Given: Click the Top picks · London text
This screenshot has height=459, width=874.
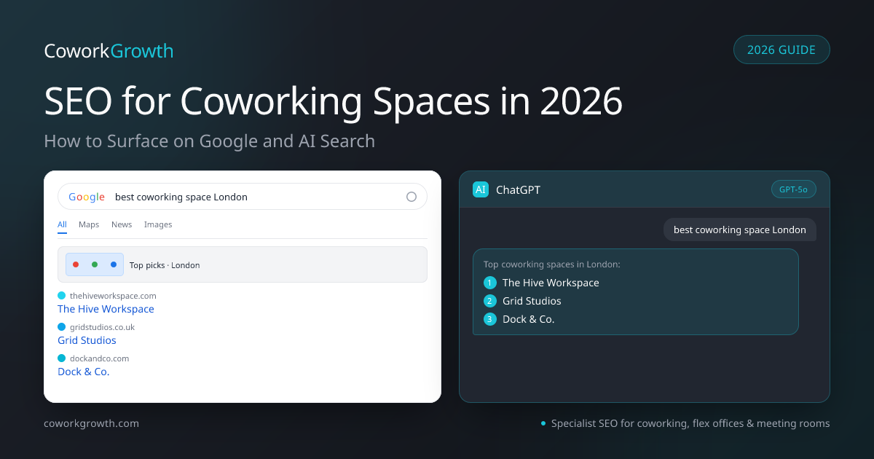Looking at the screenshot, I should (165, 265).
